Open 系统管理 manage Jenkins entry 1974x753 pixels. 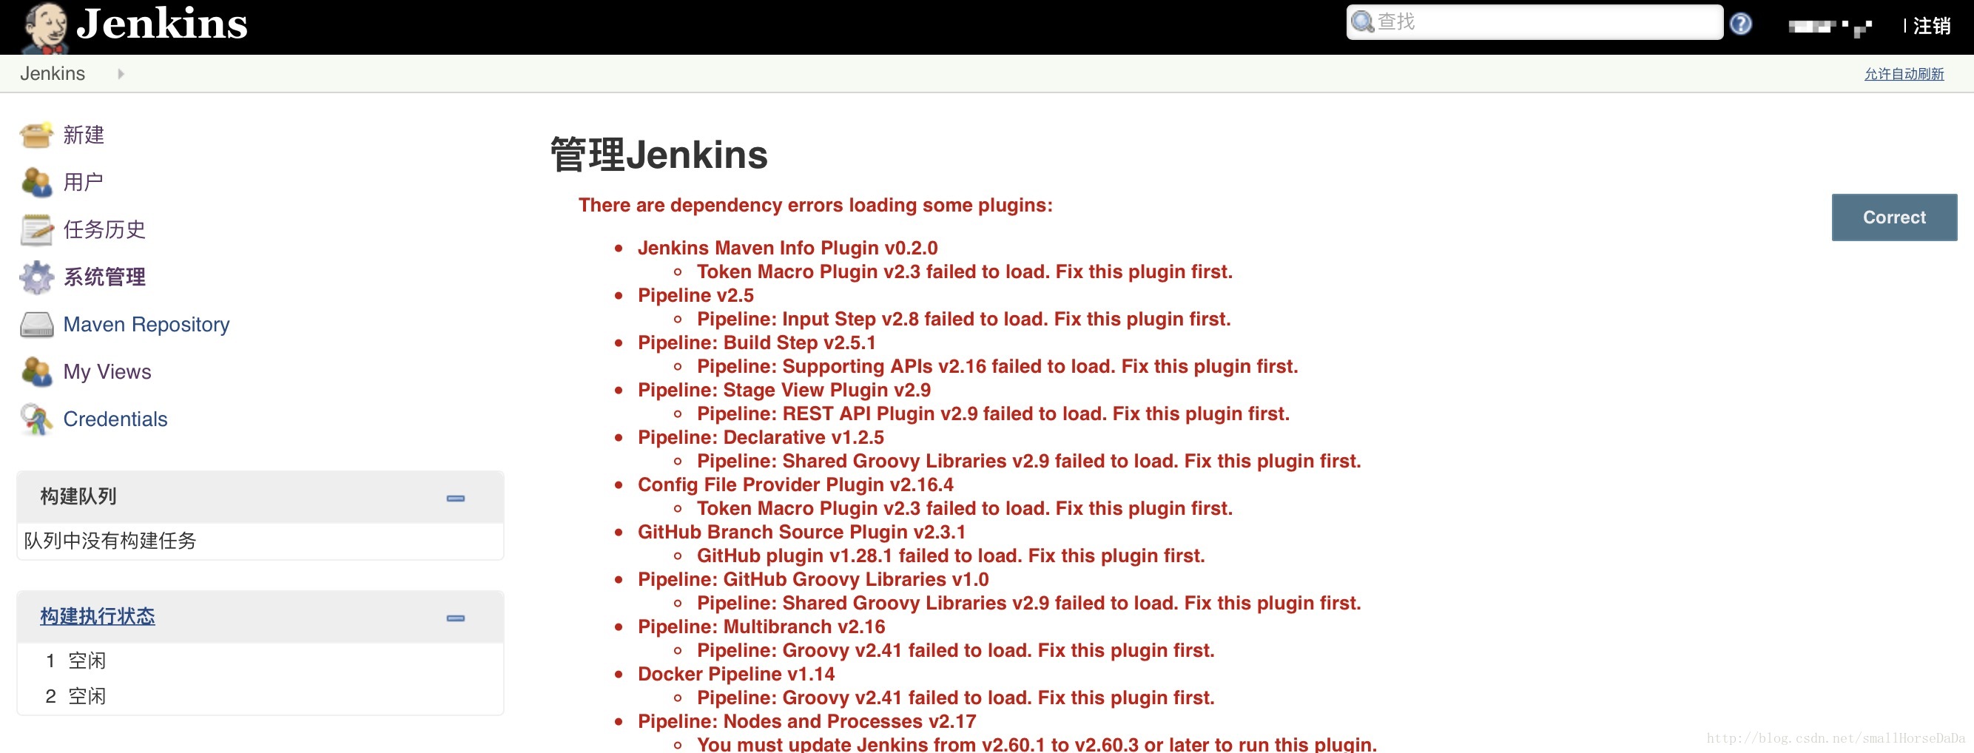coord(104,277)
